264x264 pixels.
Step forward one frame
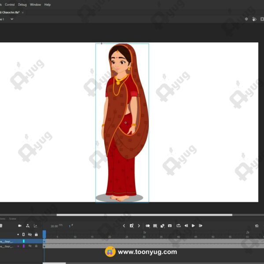tap(201, 226)
